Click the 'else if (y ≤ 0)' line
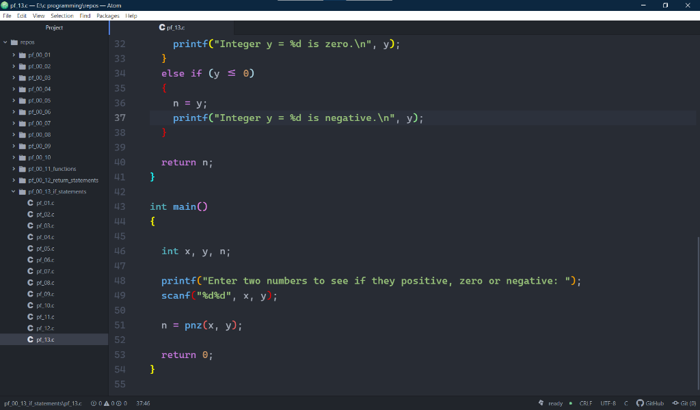The width and height of the screenshot is (700, 410). pyautogui.click(x=208, y=73)
